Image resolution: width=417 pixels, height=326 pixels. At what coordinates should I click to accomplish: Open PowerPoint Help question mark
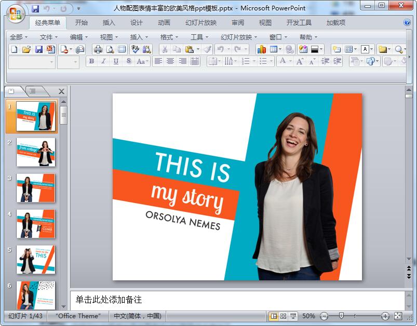(407, 23)
